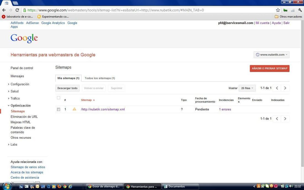Sign out using the Salir link
The width and height of the screenshot is (304, 190).
pyautogui.click(x=286, y=23)
